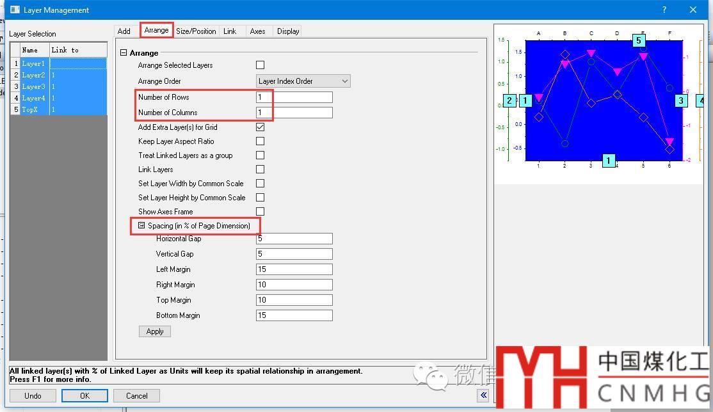The width and height of the screenshot is (713, 412).
Task: Open the Axes tab
Action: pos(257,31)
